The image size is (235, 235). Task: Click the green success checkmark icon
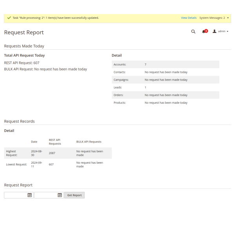pyautogui.click(x=9, y=18)
